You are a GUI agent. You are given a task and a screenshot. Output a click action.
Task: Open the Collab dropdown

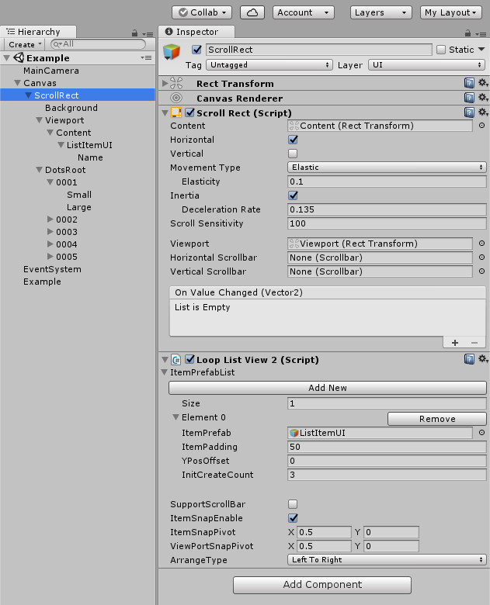pyautogui.click(x=202, y=12)
